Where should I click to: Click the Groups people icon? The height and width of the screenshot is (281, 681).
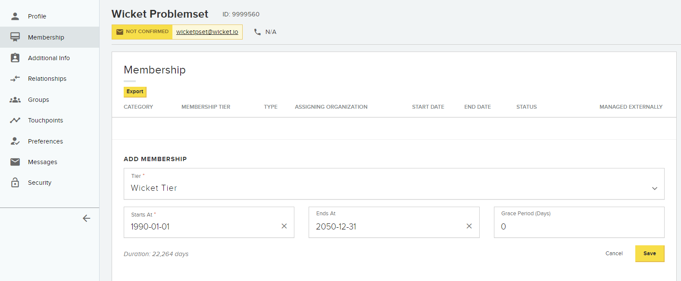point(15,100)
